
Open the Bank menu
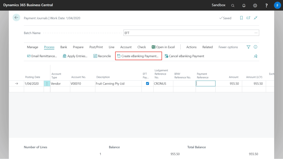[x=64, y=47]
